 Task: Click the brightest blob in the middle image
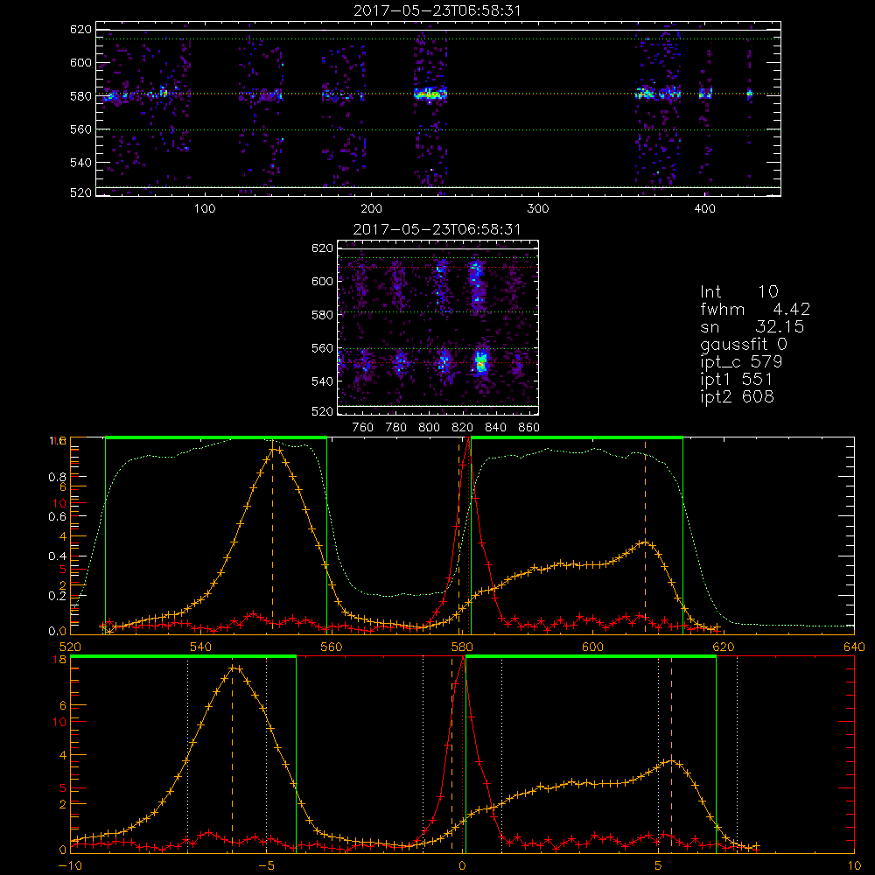tap(481, 363)
